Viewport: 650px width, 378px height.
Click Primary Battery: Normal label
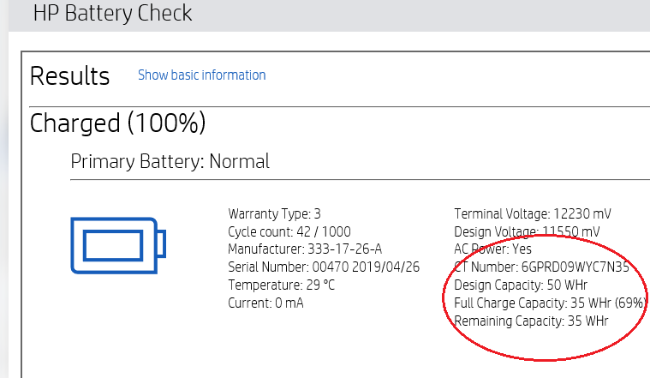(170, 161)
